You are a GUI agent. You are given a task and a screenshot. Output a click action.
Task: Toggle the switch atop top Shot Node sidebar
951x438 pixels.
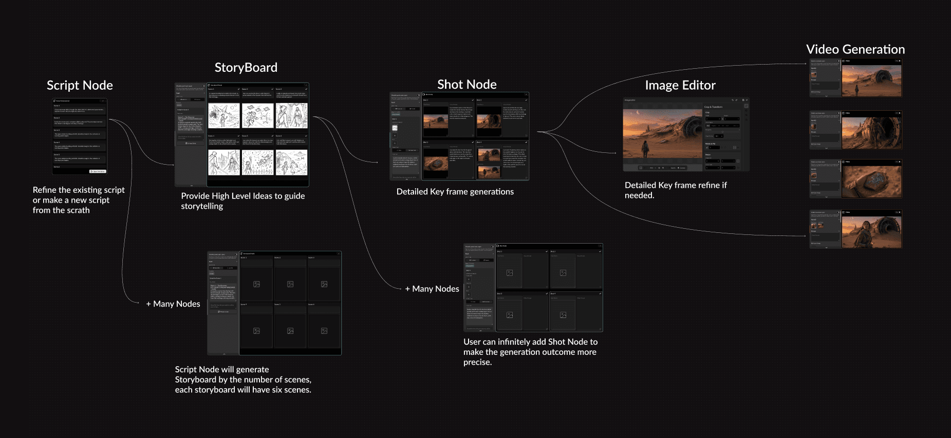click(x=418, y=95)
